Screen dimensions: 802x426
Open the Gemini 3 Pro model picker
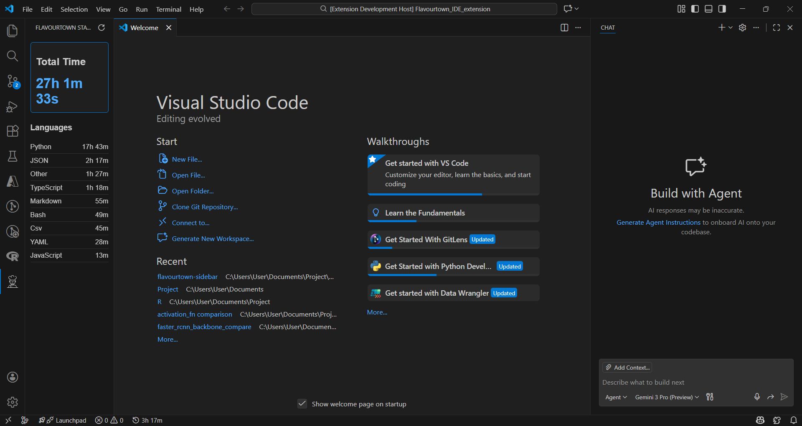(667, 397)
